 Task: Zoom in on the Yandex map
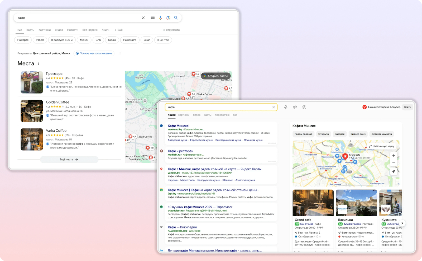pos(394,156)
